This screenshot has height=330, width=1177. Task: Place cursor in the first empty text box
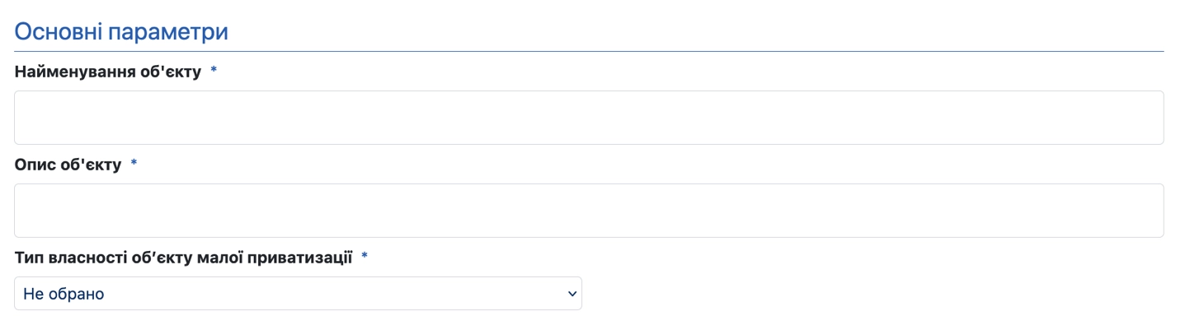(x=589, y=118)
